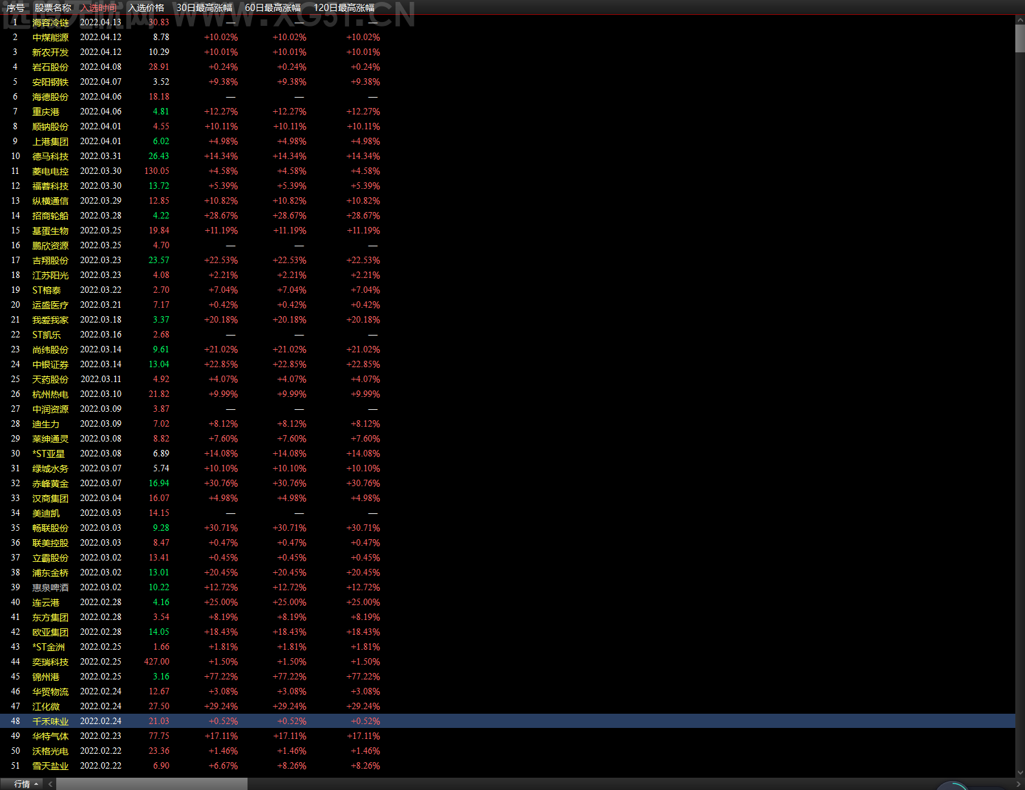This screenshot has width=1025, height=790.
Task: Click the vertical scrollbar down arrow
Action: tap(1020, 773)
